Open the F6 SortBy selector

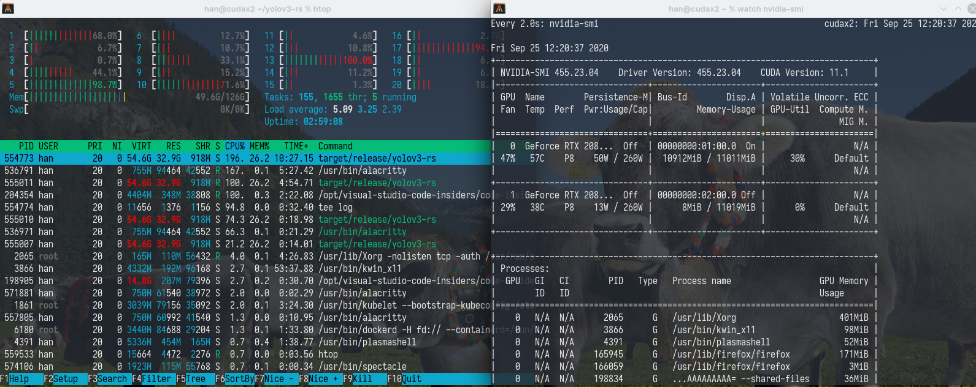[234, 379]
